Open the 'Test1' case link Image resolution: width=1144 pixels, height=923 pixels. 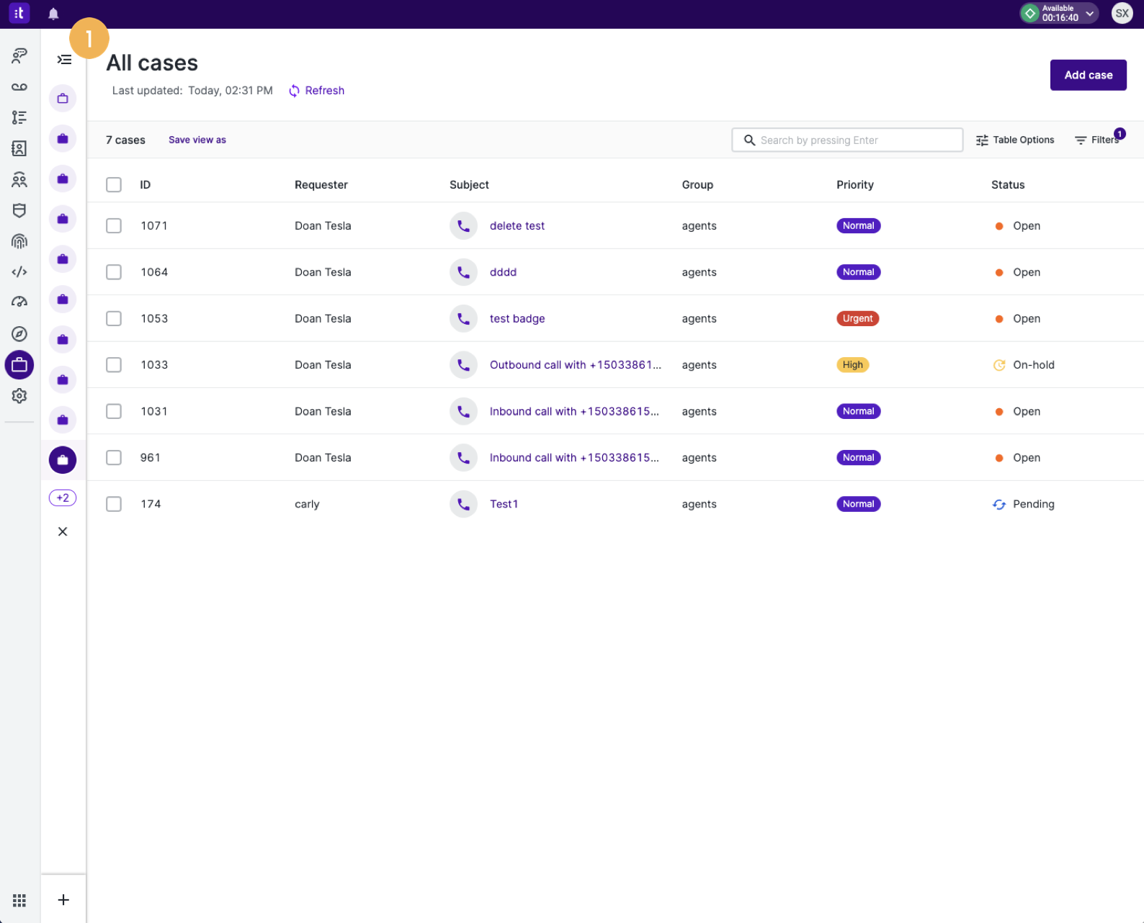pyautogui.click(x=504, y=504)
